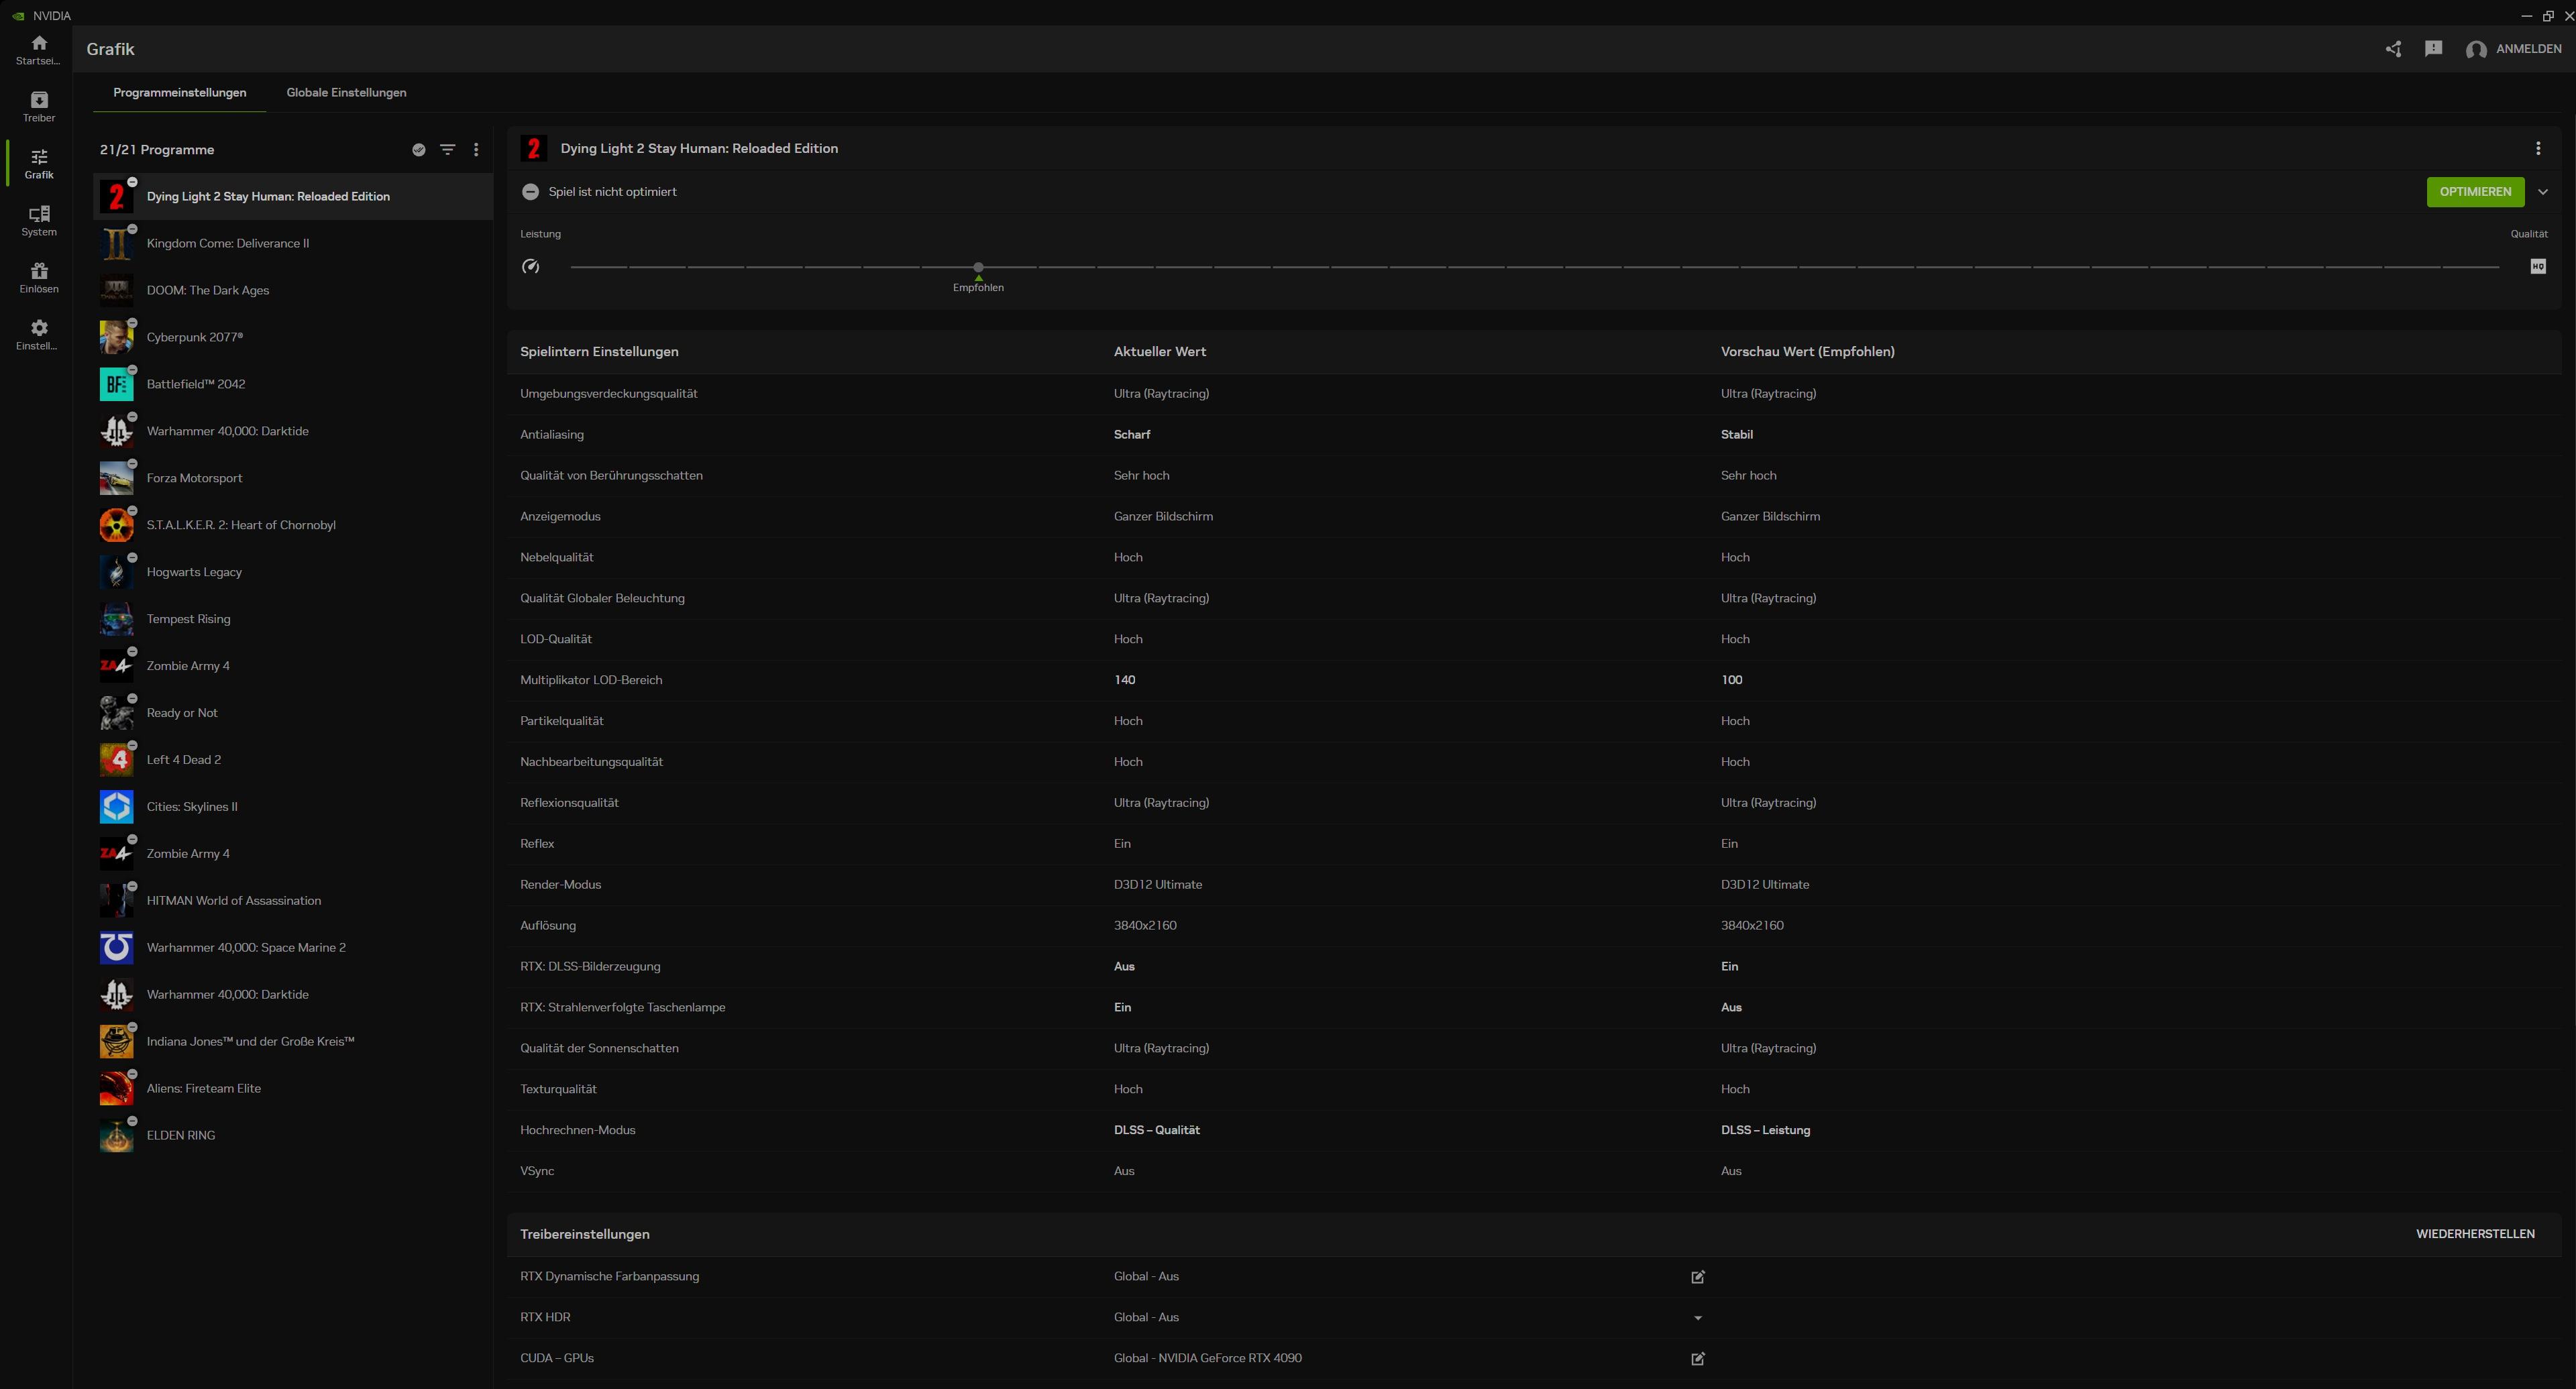Select Aliens: Fireteam Elite entry

click(293, 1089)
